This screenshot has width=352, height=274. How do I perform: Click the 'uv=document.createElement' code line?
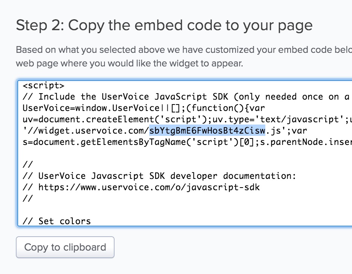click(187, 119)
